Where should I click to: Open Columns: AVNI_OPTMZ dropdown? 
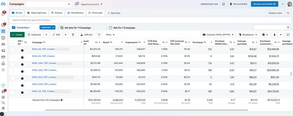[218, 34]
